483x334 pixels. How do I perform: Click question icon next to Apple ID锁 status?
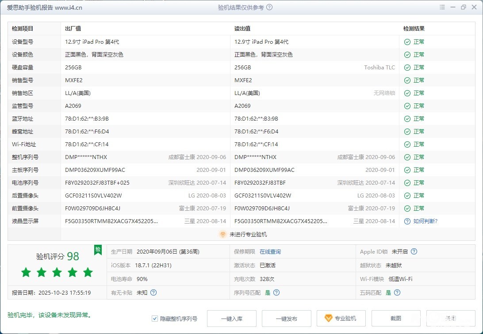(414, 252)
